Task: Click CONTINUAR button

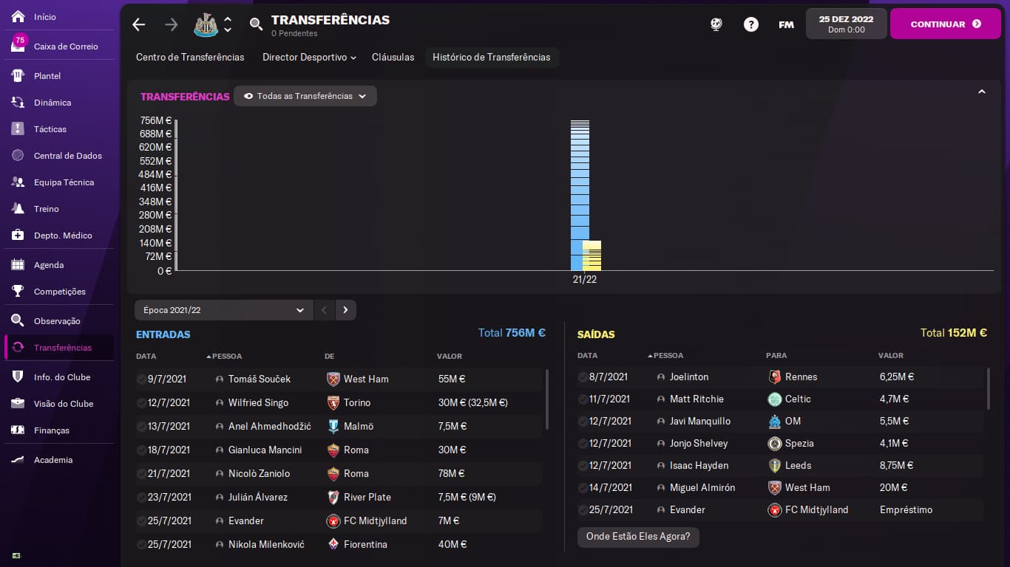Action: 946,24
